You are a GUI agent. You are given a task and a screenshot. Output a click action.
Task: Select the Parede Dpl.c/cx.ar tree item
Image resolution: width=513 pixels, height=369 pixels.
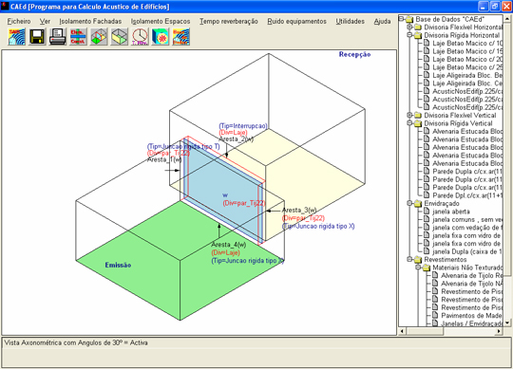pos(466,195)
